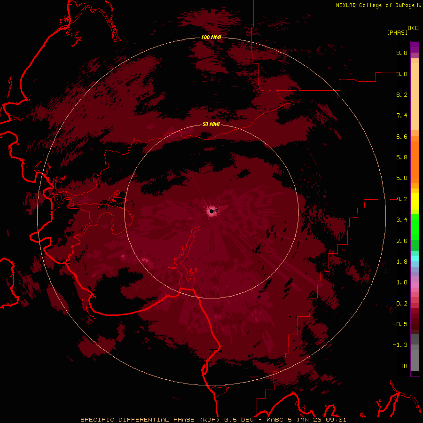Click the 5.0 scale value

tap(402, 178)
